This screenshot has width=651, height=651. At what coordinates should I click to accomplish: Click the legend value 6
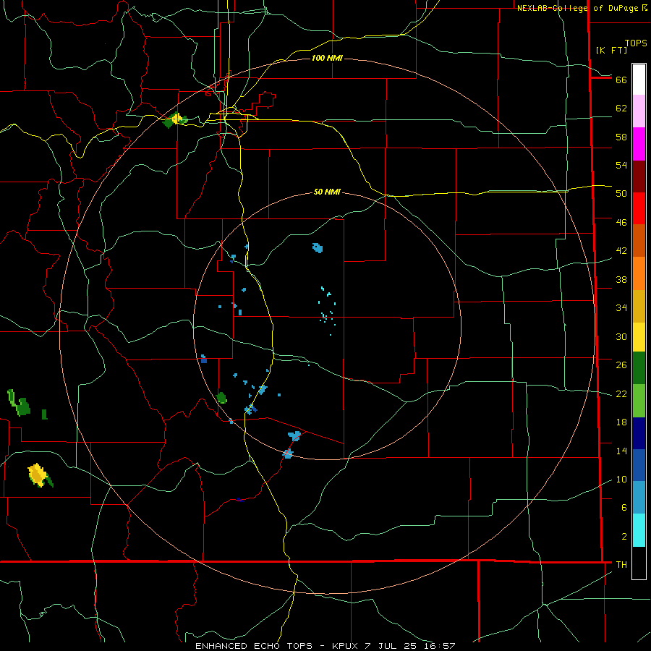[x=624, y=507]
